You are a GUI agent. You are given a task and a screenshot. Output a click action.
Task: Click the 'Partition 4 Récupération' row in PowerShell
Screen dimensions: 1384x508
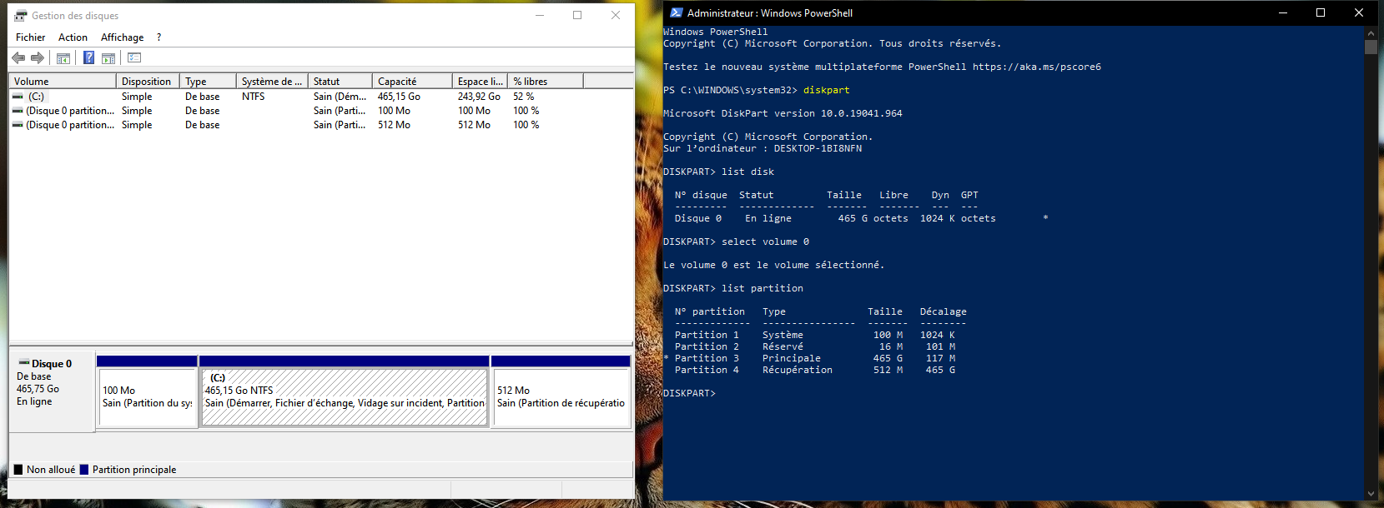click(x=815, y=370)
